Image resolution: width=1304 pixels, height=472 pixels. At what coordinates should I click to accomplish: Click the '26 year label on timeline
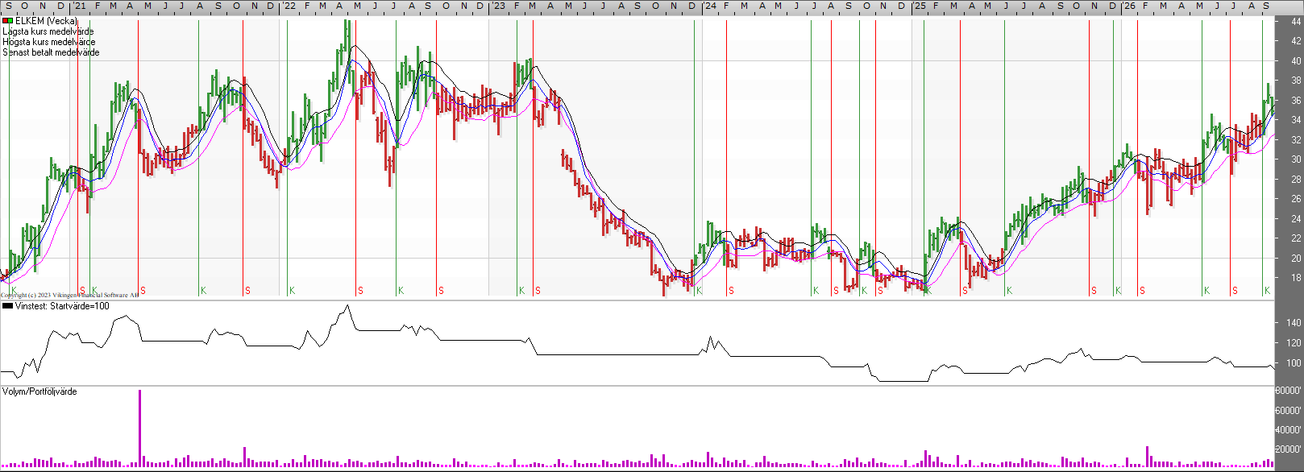pos(1130,6)
